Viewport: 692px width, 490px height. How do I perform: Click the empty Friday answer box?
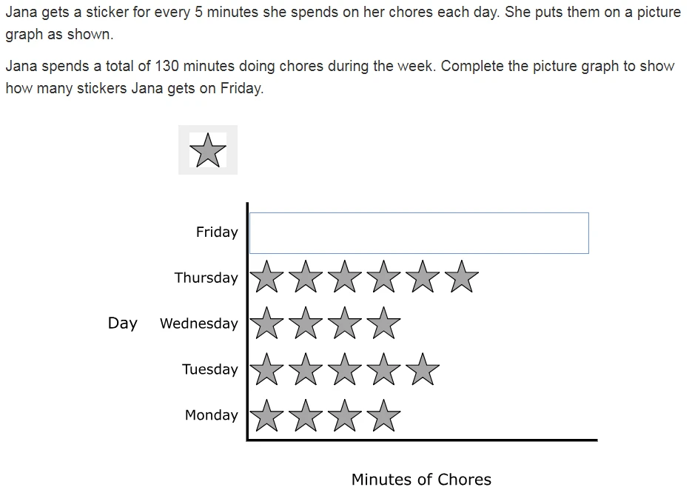pyautogui.click(x=419, y=233)
